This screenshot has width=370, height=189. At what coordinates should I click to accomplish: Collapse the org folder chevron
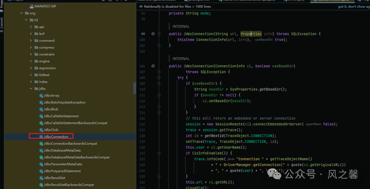click(x=22, y=13)
